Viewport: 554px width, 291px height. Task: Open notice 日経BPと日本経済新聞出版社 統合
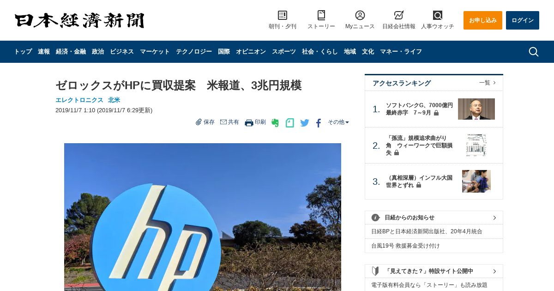pyautogui.click(x=427, y=231)
